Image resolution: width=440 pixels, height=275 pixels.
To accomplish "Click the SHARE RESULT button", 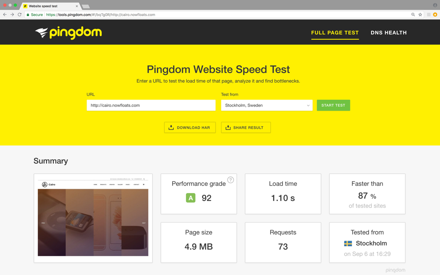I will [246, 127].
